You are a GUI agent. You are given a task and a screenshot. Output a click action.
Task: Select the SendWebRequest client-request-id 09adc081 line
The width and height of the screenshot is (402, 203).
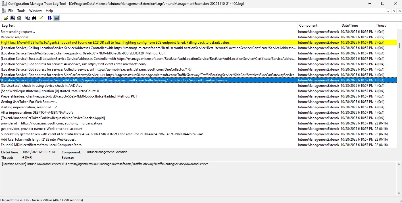pyautogui.click(x=198, y=53)
